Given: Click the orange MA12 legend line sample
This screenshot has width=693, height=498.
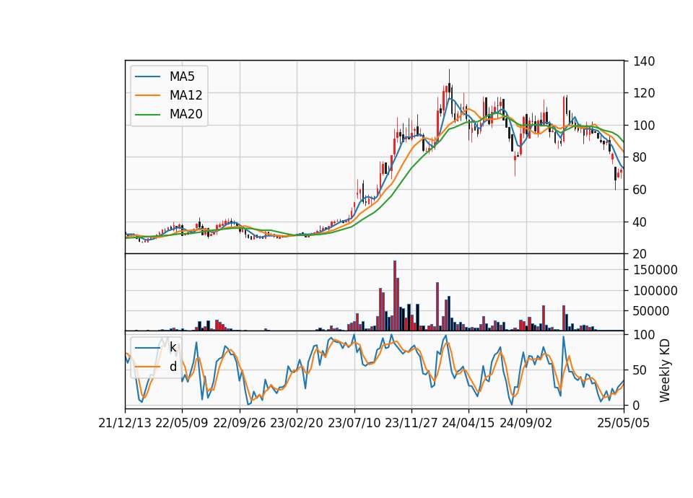Looking at the screenshot, I should pyautogui.click(x=147, y=95).
